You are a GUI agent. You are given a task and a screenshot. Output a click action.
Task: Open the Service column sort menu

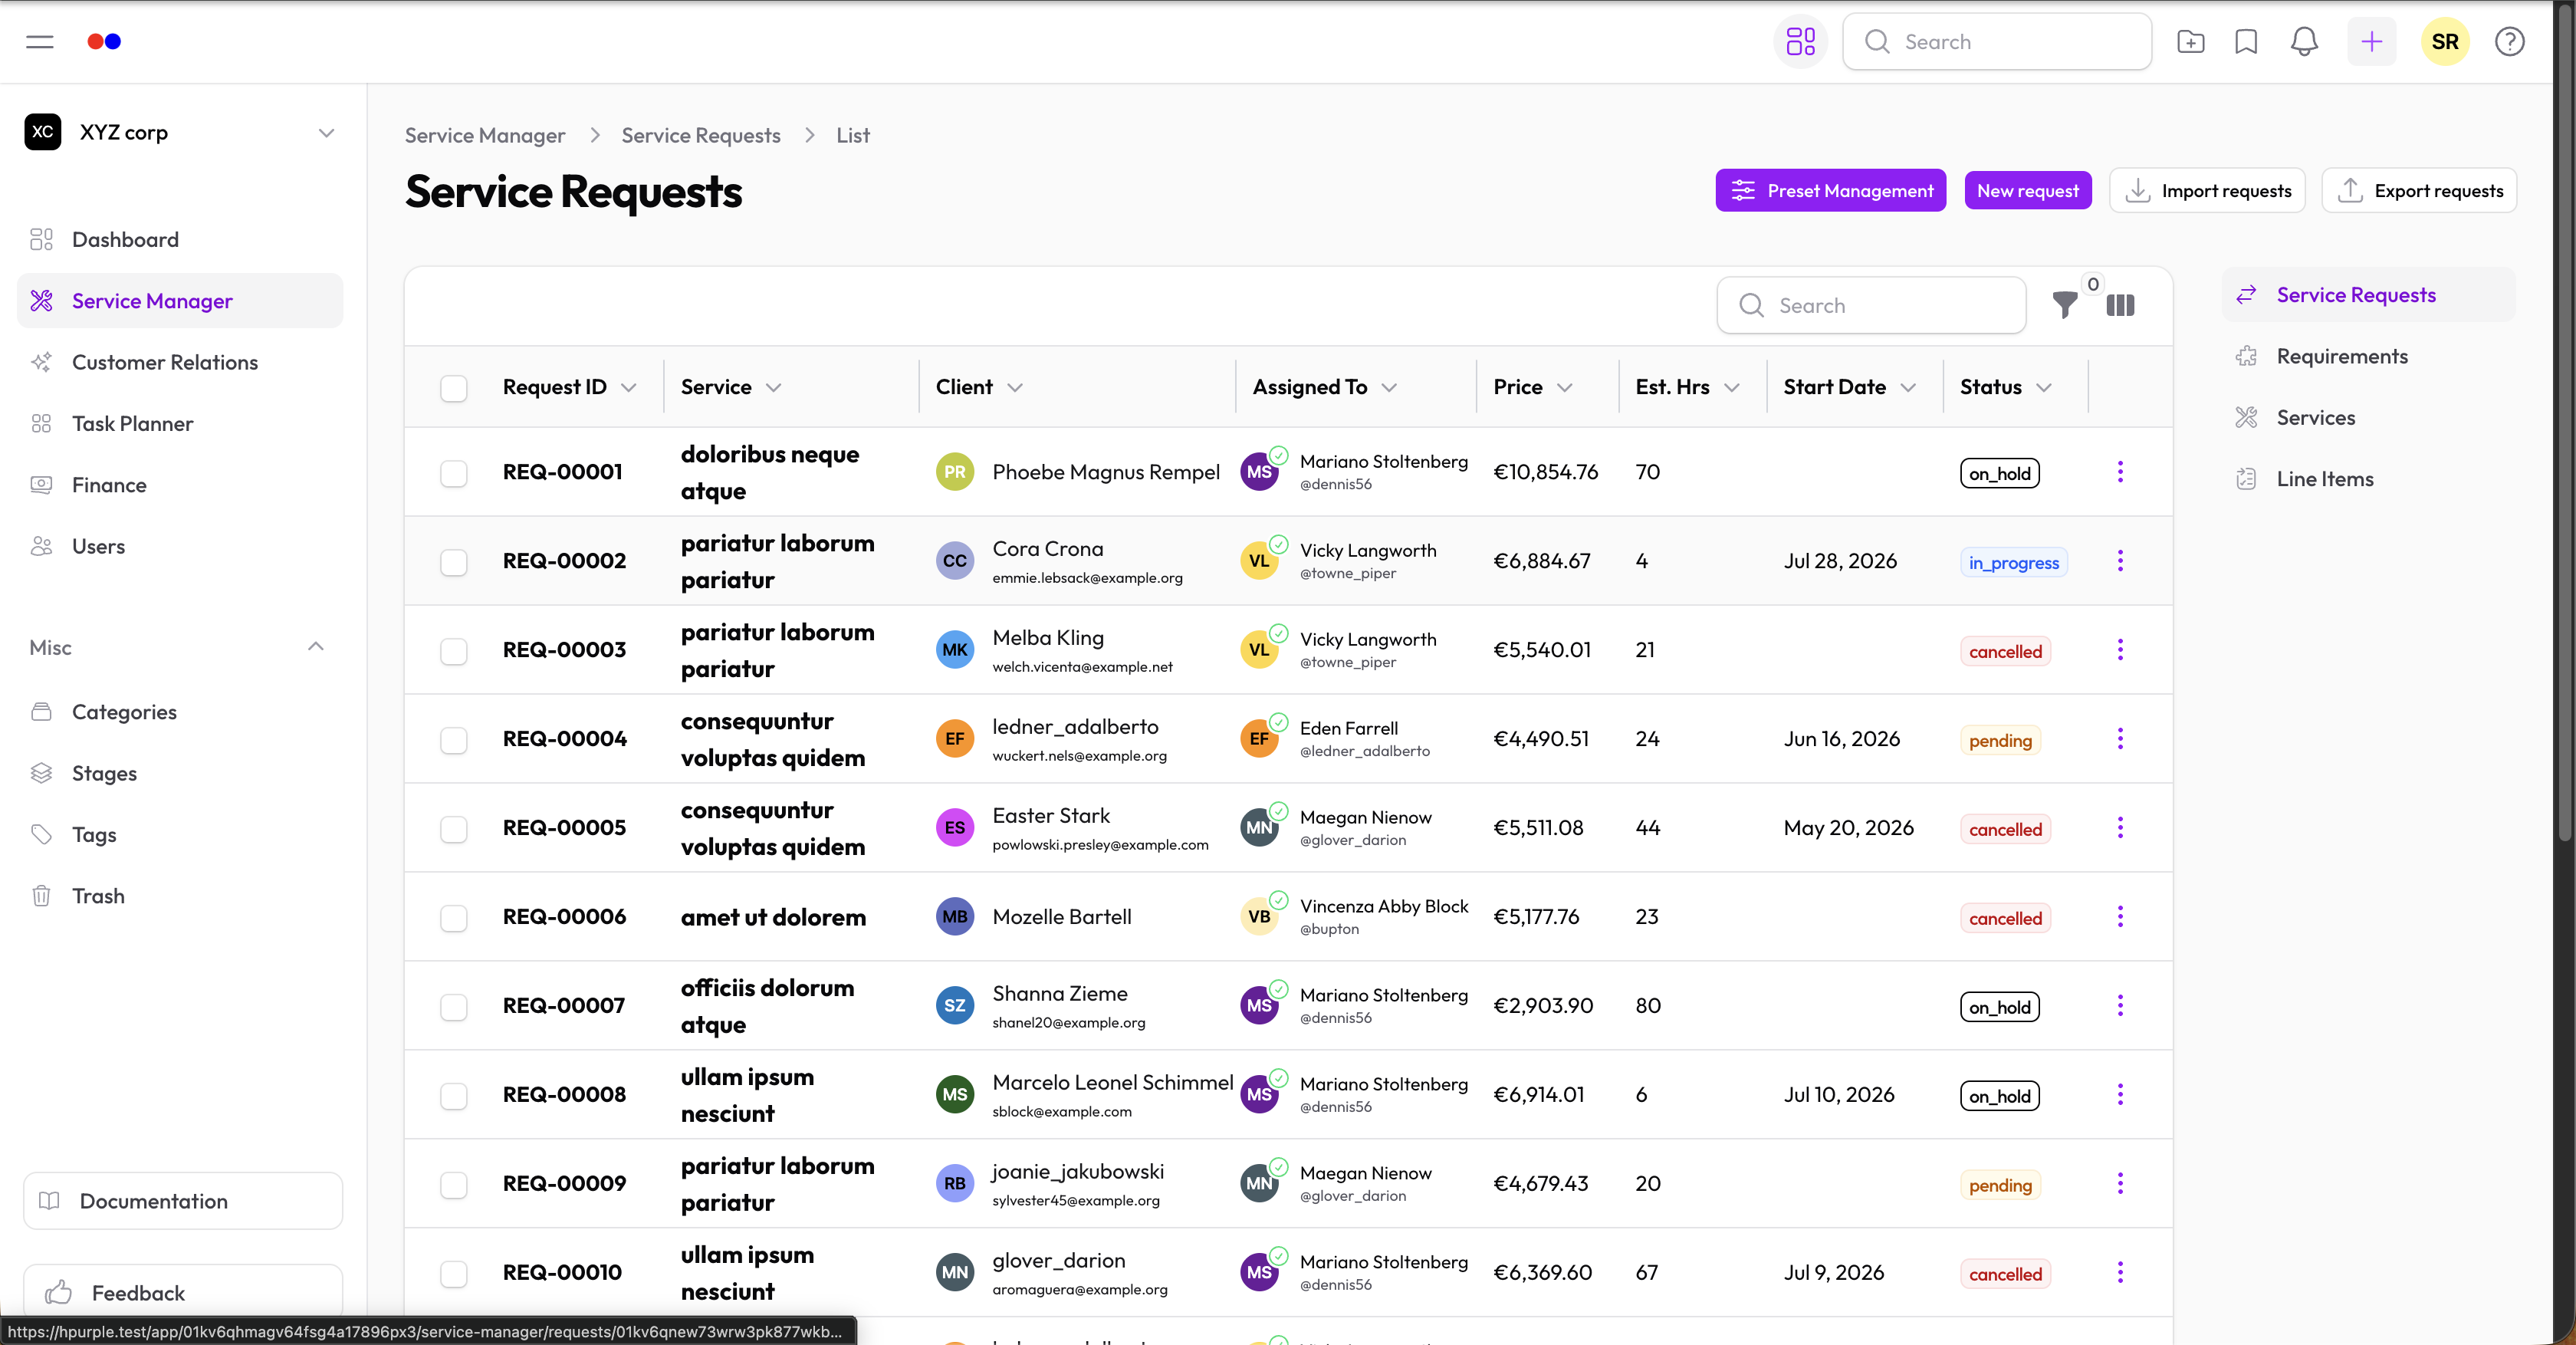coord(773,388)
